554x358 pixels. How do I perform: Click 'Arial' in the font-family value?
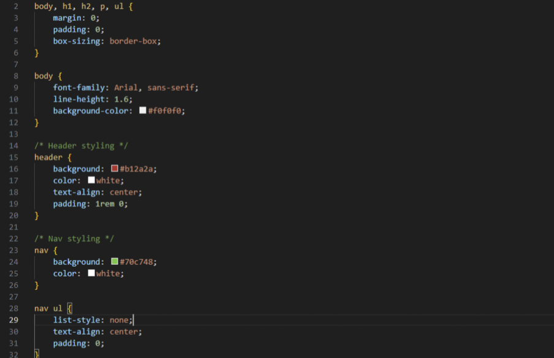126,88
